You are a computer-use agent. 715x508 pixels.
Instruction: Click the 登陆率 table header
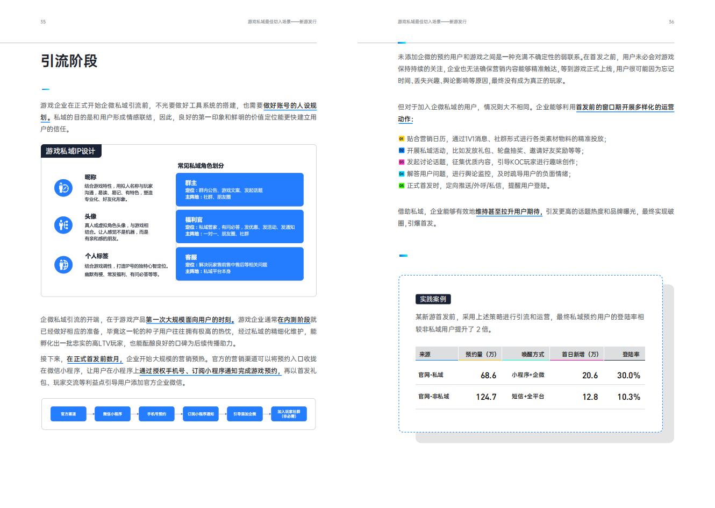click(631, 354)
